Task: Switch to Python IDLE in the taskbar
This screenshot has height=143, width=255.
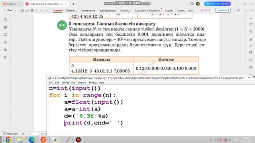Action: tap(55, 139)
